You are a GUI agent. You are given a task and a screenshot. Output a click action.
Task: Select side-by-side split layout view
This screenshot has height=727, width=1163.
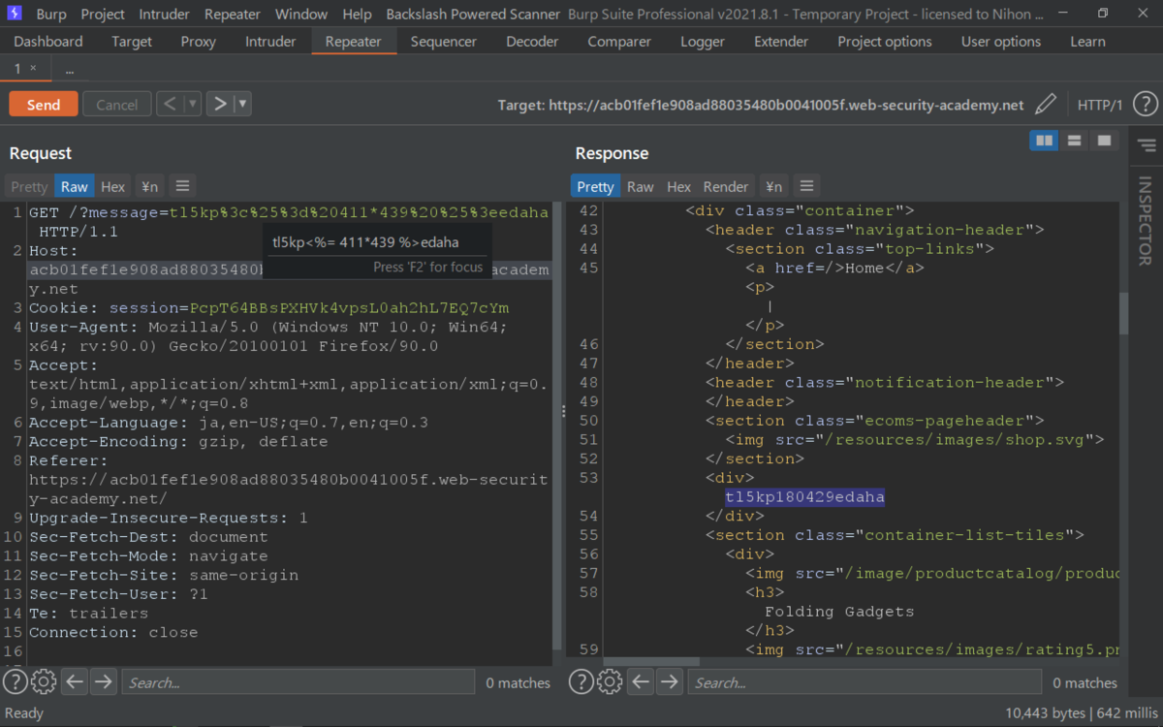tap(1044, 141)
